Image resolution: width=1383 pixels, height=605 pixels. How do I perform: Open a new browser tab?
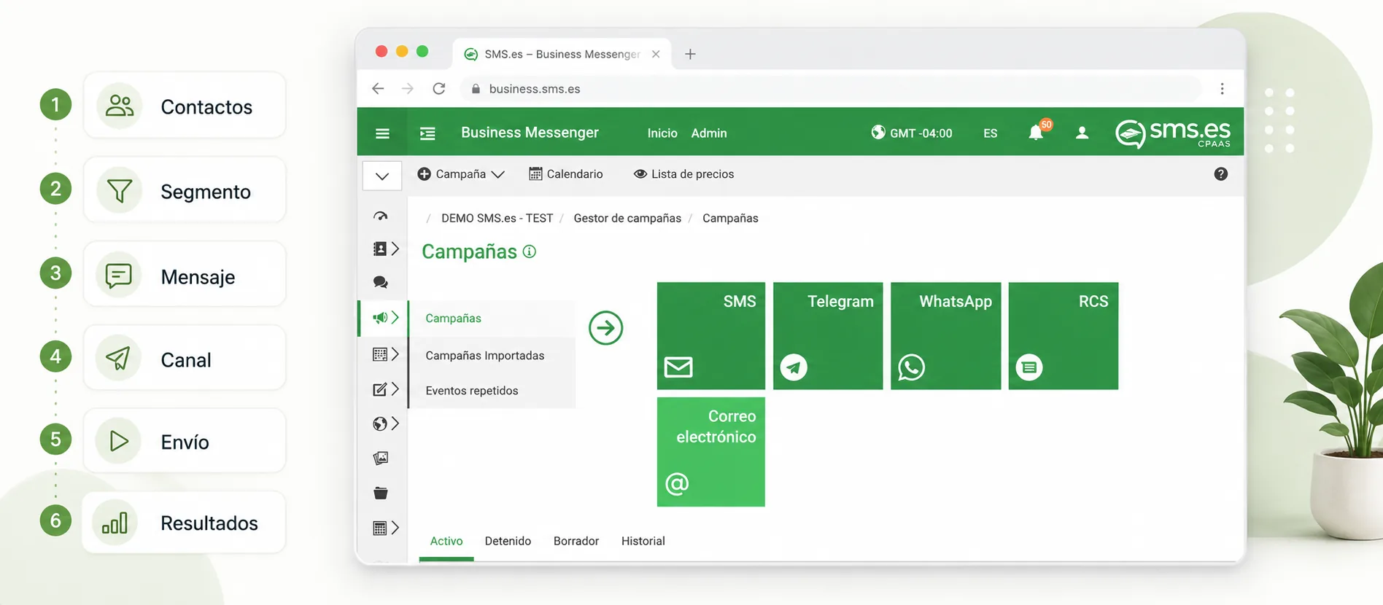690,54
